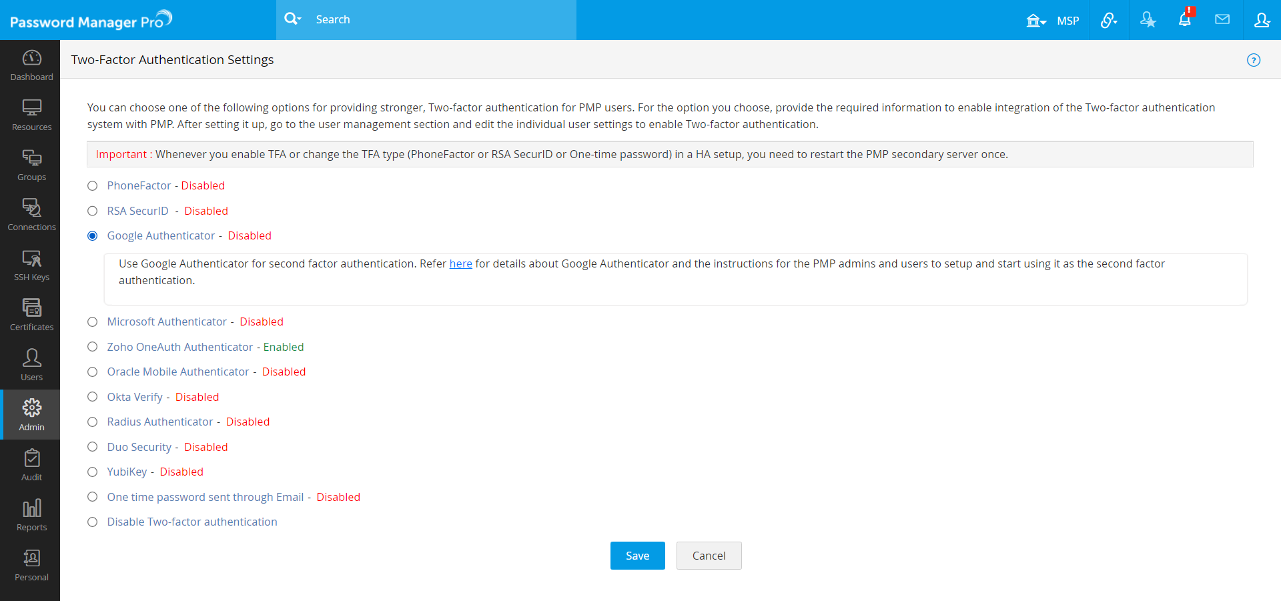
Task: Click into the Search input field
Action: click(x=440, y=20)
